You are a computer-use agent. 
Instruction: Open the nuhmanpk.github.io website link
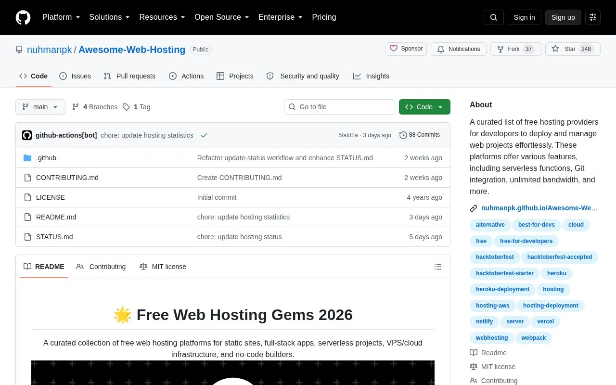tap(539, 208)
